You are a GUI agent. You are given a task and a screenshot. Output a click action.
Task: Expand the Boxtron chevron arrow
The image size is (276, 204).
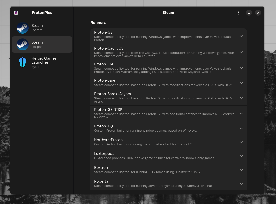point(241,170)
